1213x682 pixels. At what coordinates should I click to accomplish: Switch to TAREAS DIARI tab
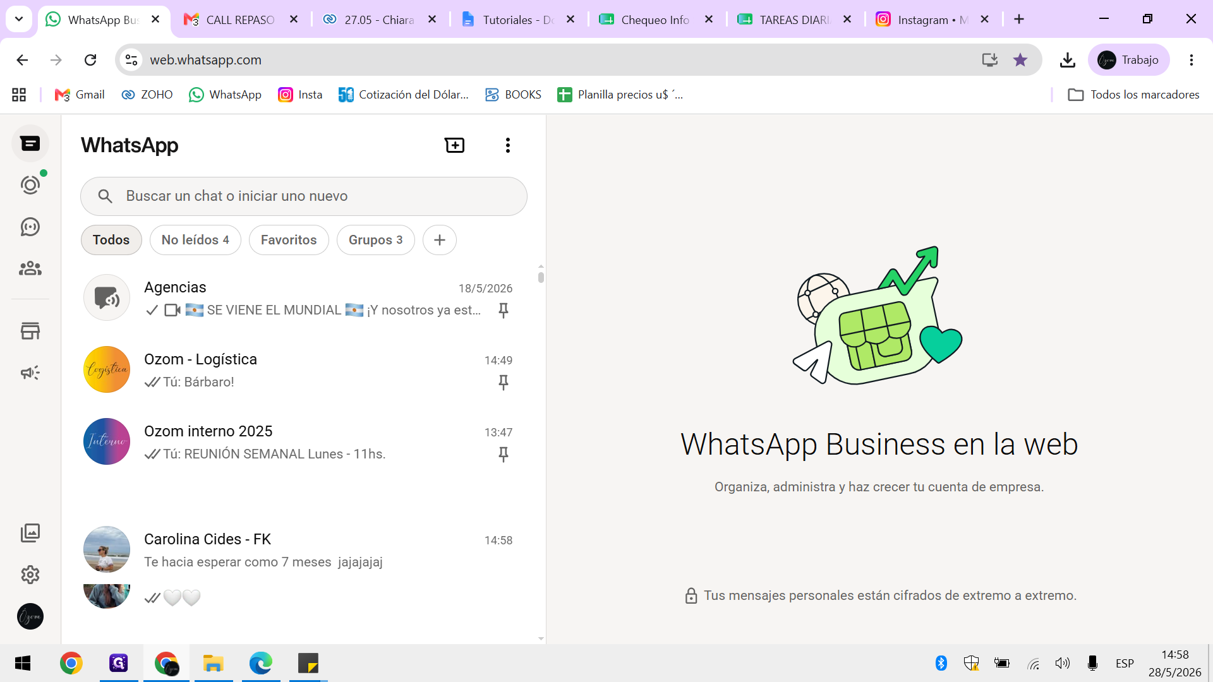tap(794, 20)
